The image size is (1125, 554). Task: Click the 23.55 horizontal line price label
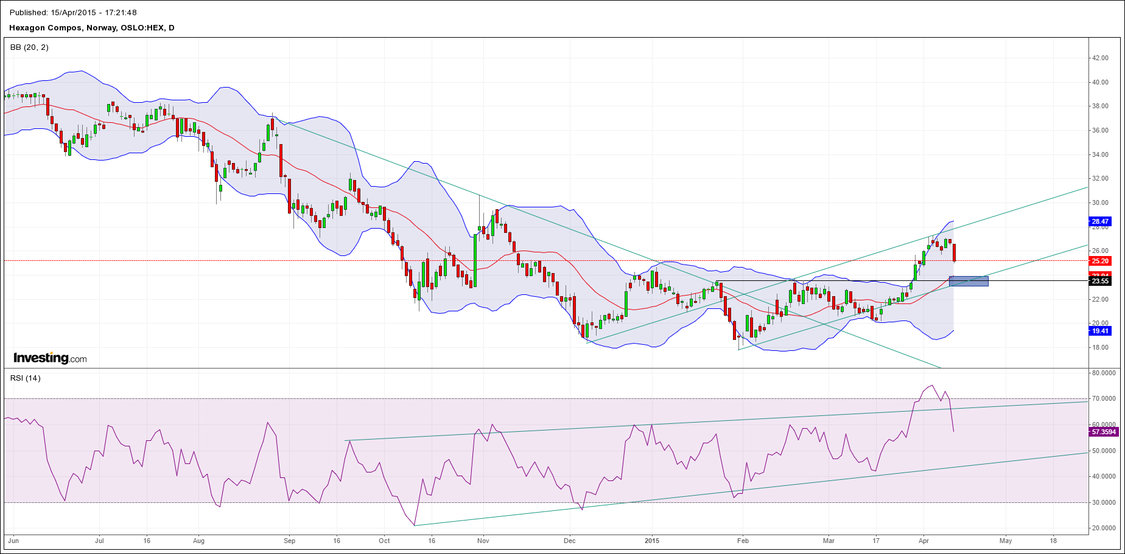pyautogui.click(x=1100, y=281)
